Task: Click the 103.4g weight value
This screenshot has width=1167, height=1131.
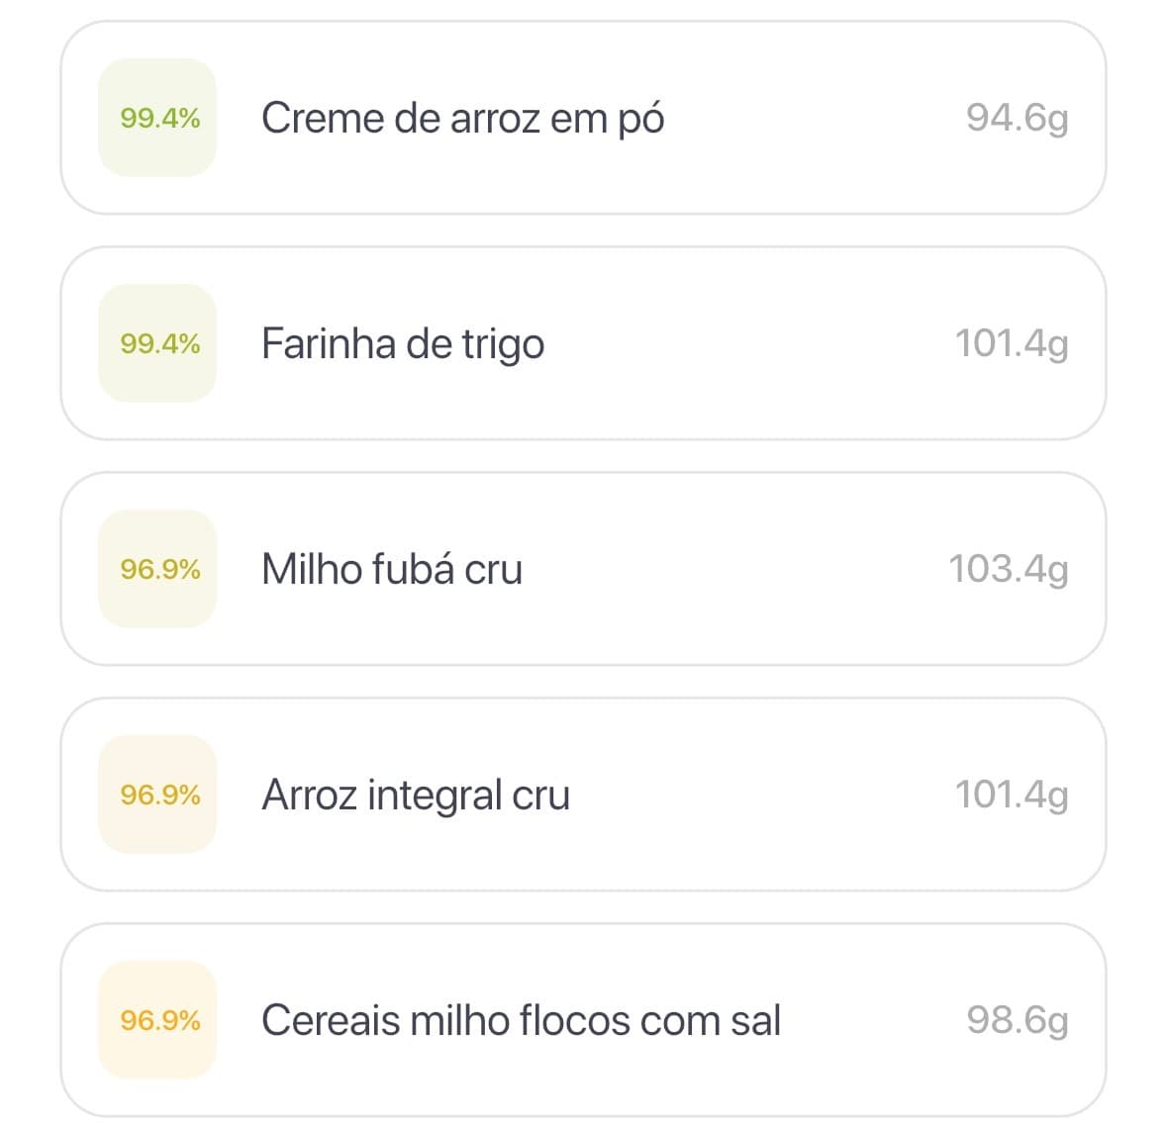Action: coord(1009,570)
